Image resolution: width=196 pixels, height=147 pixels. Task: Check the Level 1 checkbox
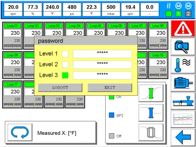pyautogui.click(x=65, y=54)
